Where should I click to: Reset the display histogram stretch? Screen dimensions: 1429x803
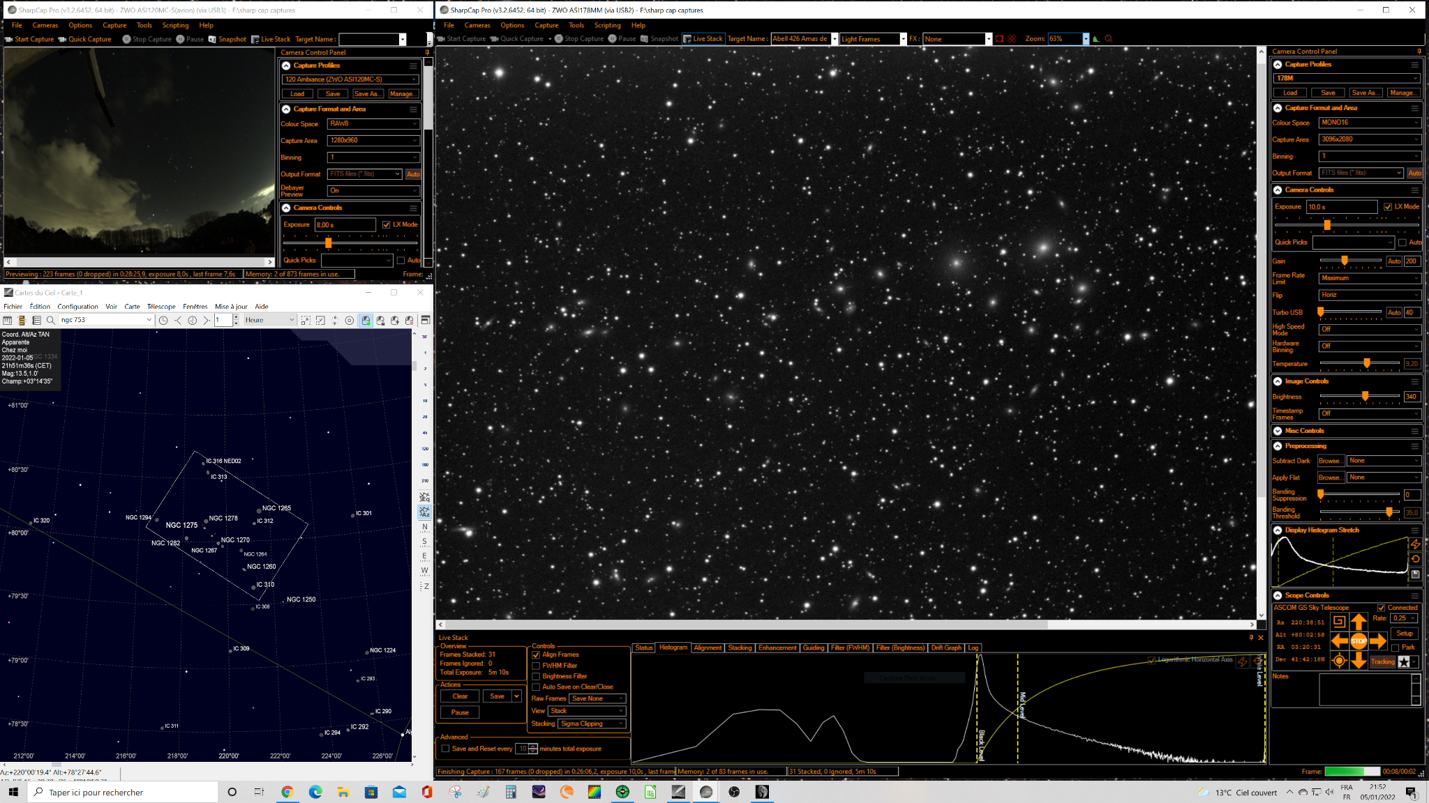(x=1415, y=559)
